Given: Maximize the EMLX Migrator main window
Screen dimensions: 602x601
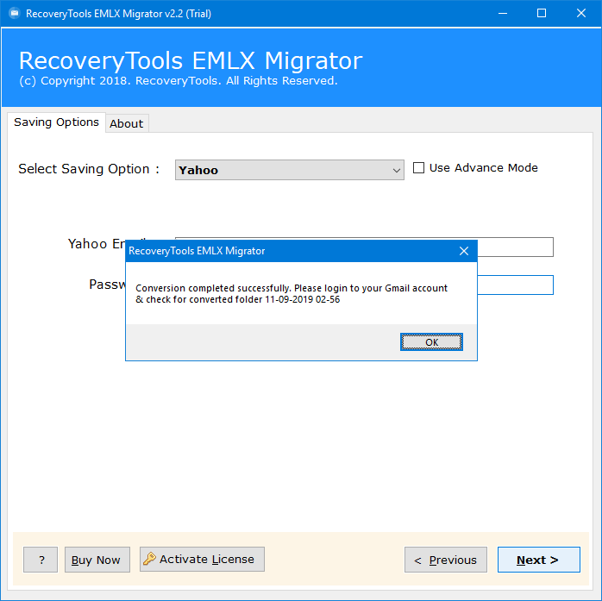Looking at the screenshot, I should pyautogui.click(x=542, y=14).
